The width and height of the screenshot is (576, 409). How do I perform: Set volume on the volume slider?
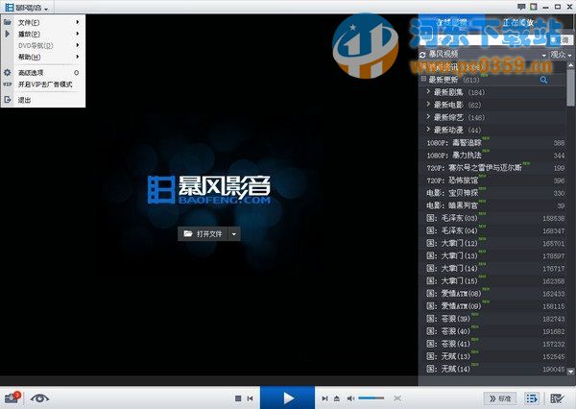[x=371, y=398]
